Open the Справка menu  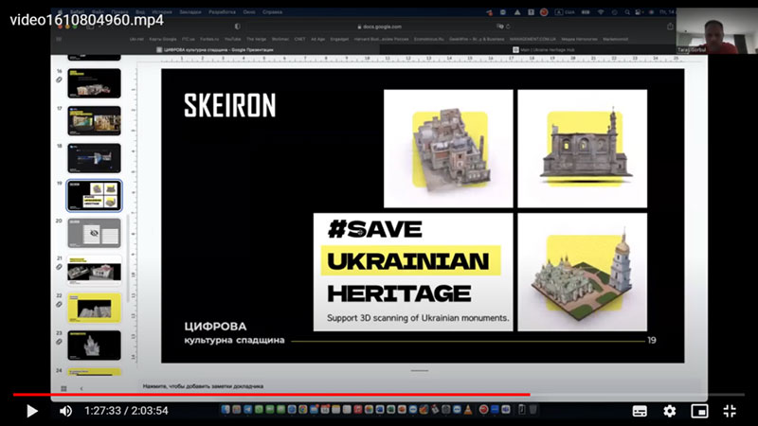click(x=272, y=12)
